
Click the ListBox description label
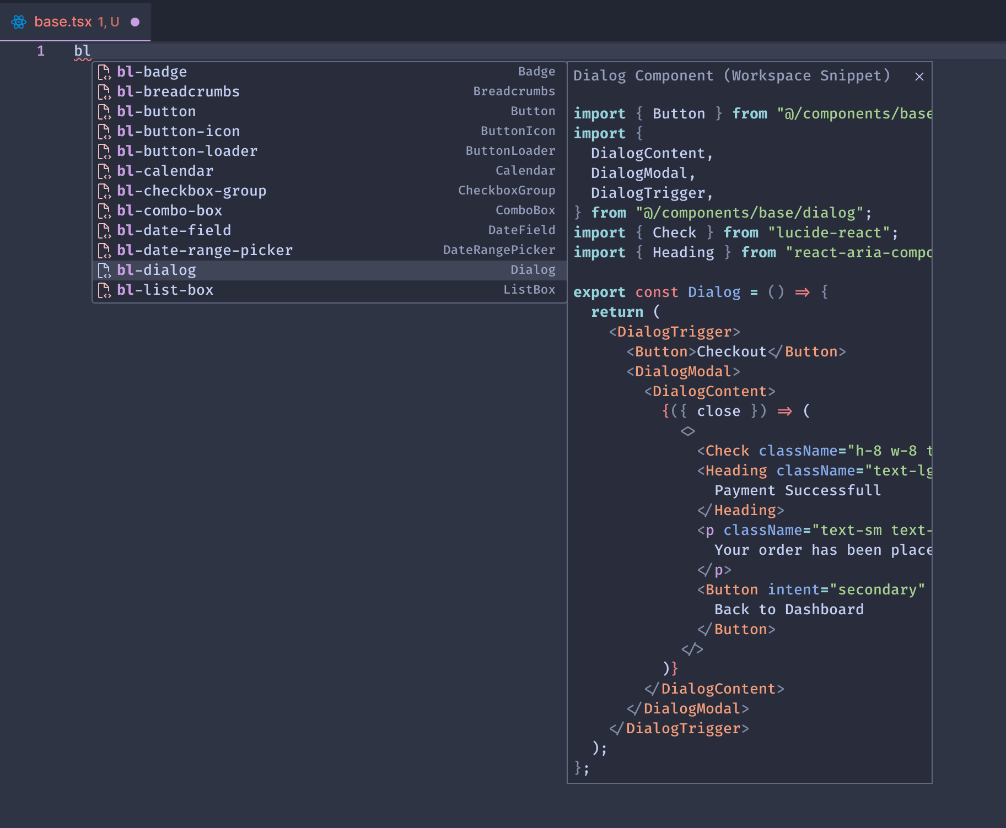(529, 290)
